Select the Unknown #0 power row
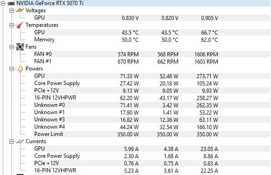The image size is (271, 175). (x=152, y=105)
